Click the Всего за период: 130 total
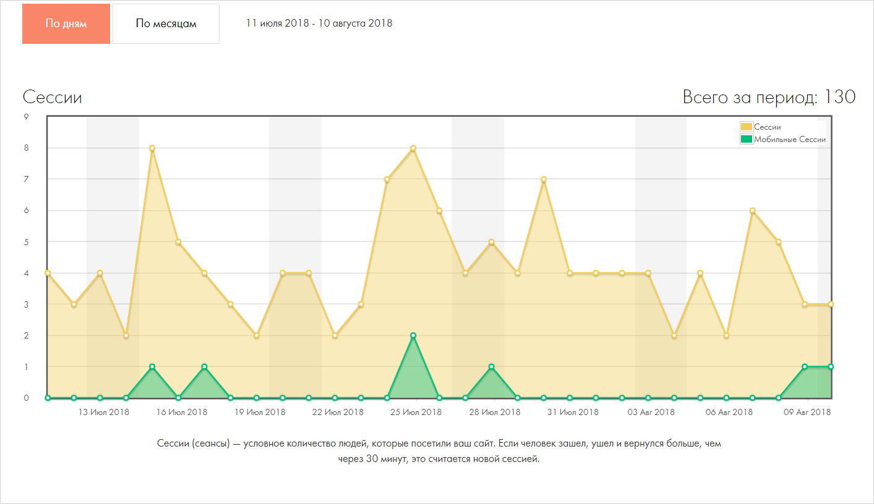The image size is (874, 504). 769,97
